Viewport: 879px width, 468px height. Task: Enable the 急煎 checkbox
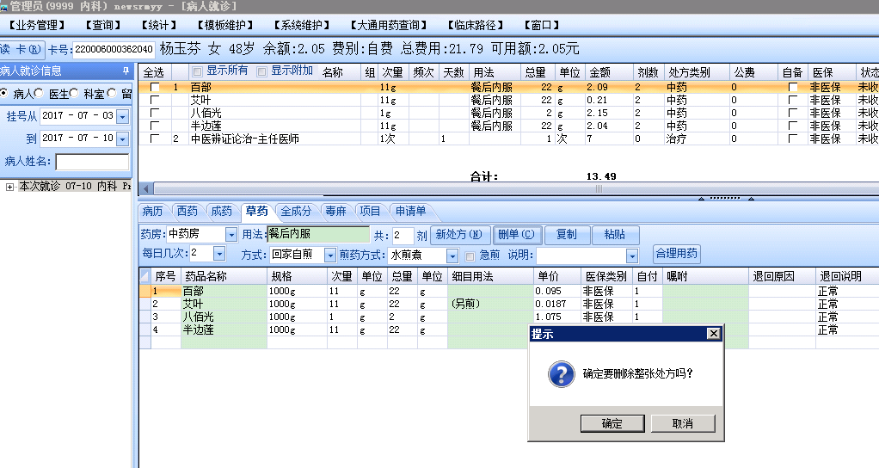tap(470, 256)
